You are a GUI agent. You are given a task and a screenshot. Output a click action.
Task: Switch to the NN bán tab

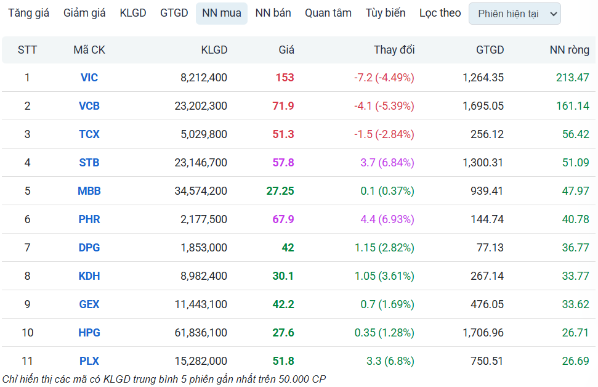[x=273, y=13]
